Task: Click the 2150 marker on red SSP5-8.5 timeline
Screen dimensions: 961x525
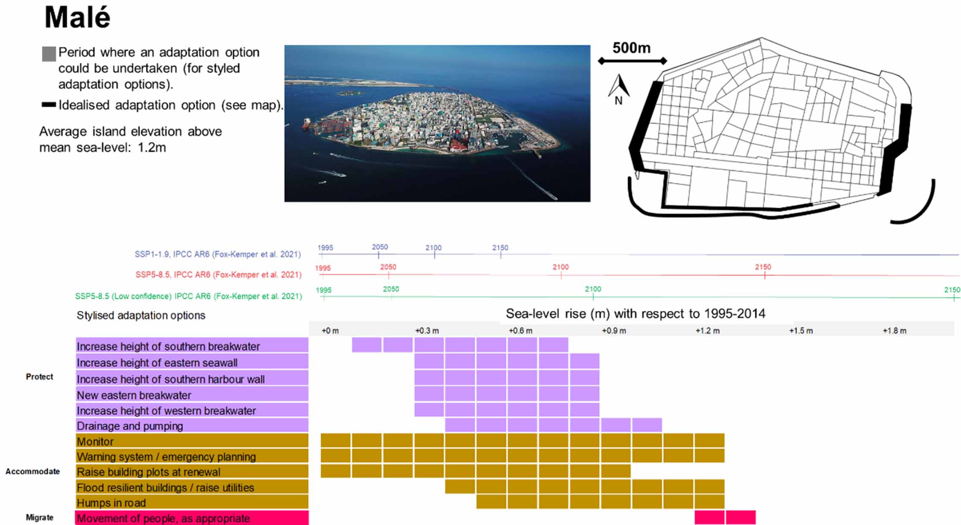Action: [763, 267]
